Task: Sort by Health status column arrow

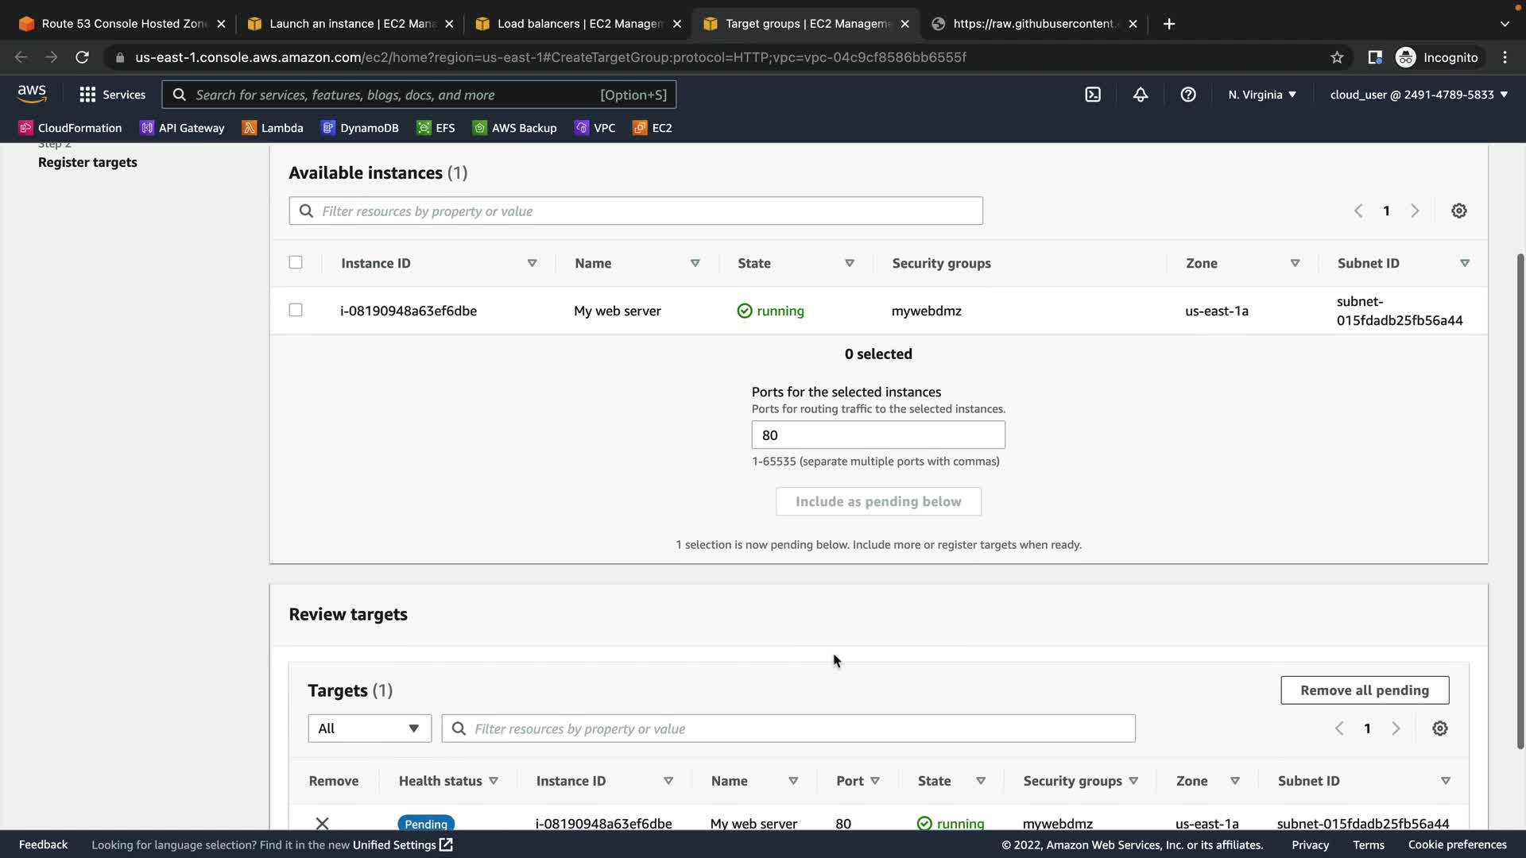Action: 494,781
